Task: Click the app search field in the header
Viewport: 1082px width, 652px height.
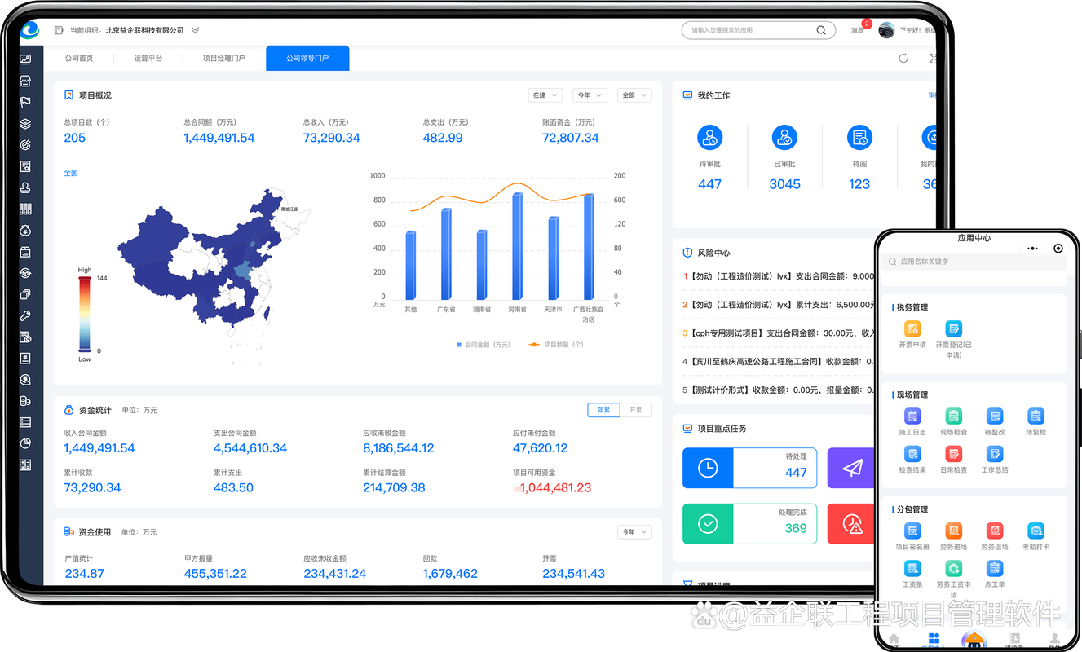Action: pos(758,30)
